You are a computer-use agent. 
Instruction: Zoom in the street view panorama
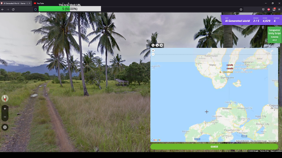[5, 109]
